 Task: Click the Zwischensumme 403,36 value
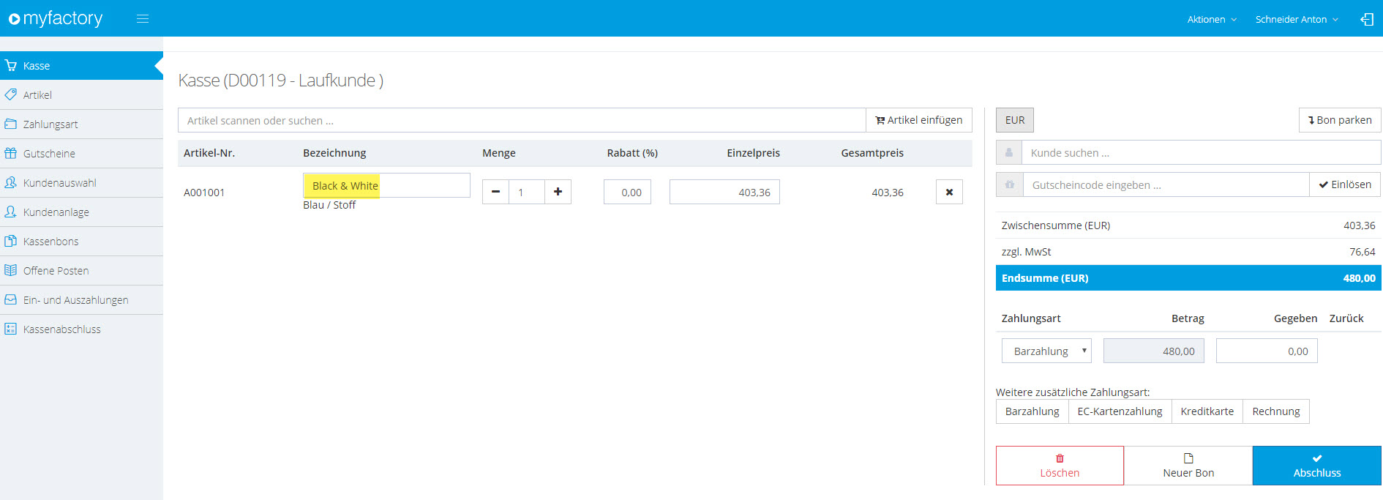[1360, 225]
